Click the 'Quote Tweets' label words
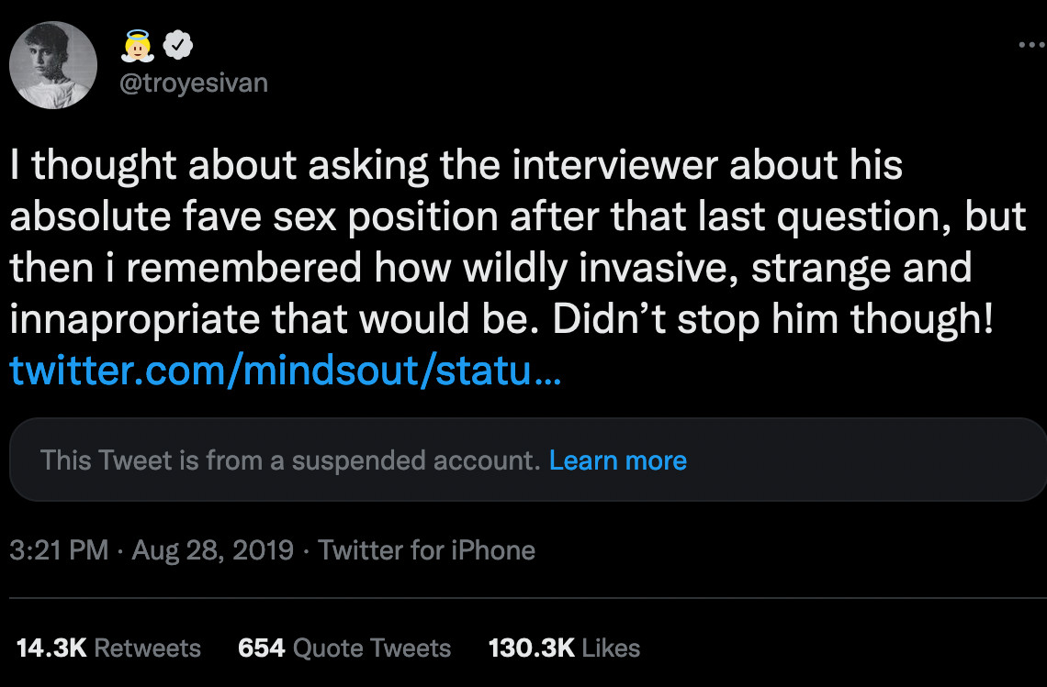 [x=372, y=648]
